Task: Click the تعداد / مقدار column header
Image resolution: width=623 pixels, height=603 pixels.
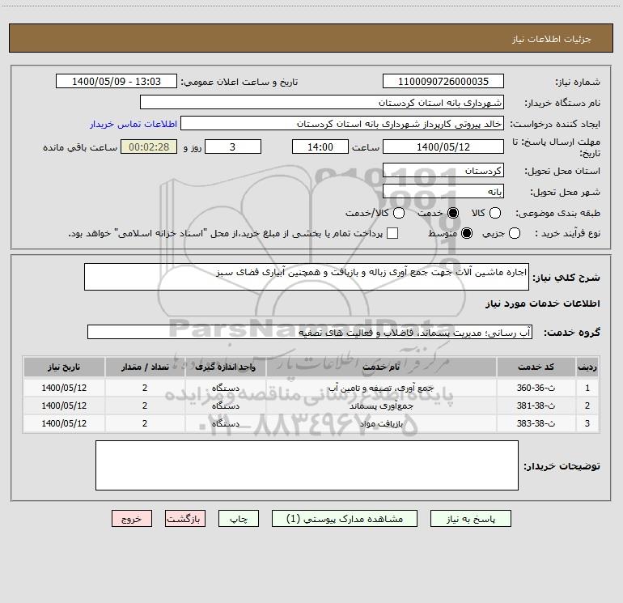Action: click(145, 367)
